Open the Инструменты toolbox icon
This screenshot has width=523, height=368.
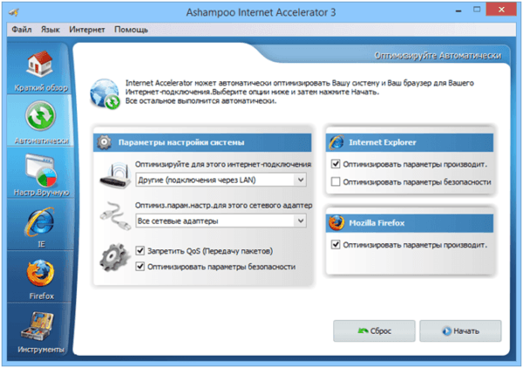38,325
